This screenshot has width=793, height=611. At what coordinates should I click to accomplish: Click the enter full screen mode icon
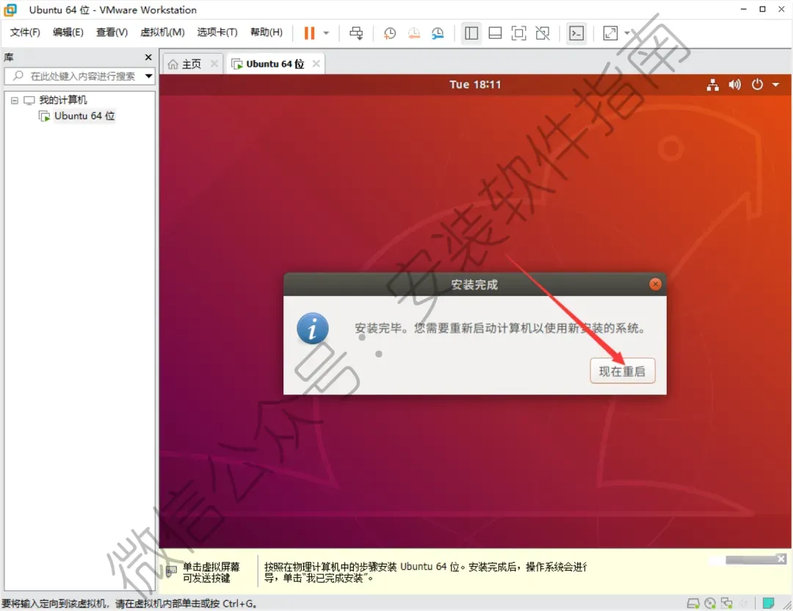coord(519,33)
